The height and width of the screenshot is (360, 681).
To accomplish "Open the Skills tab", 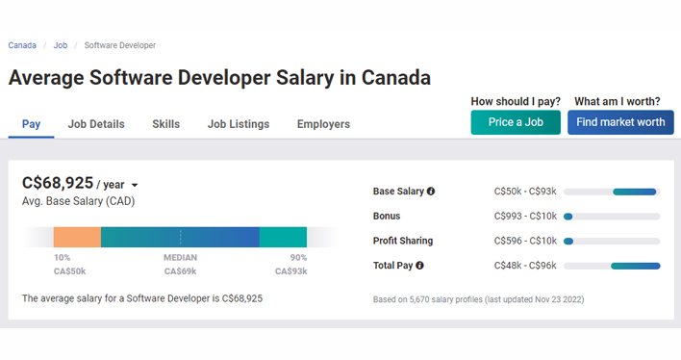I will 165,124.
